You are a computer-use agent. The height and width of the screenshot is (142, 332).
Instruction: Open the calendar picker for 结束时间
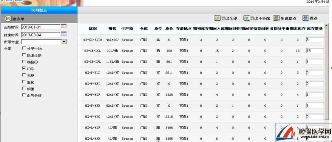pyautogui.click(x=64, y=34)
